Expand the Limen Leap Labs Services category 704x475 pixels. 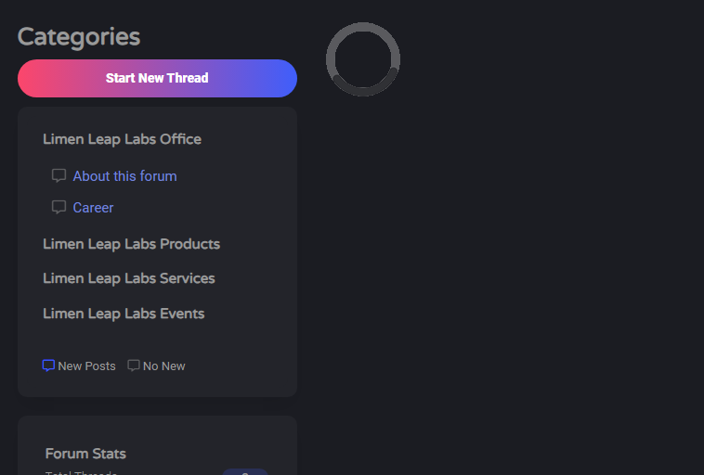(129, 278)
